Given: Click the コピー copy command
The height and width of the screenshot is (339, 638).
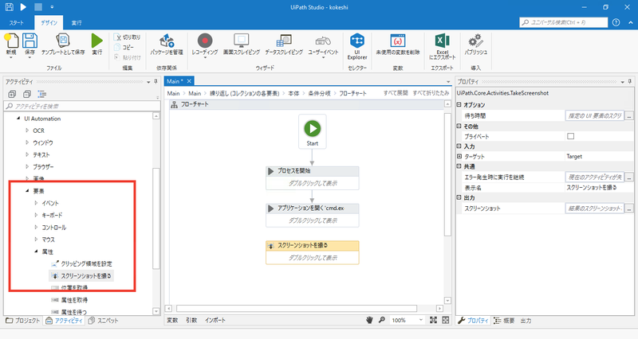Looking at the screenshot, I should [x=124, y=47].
